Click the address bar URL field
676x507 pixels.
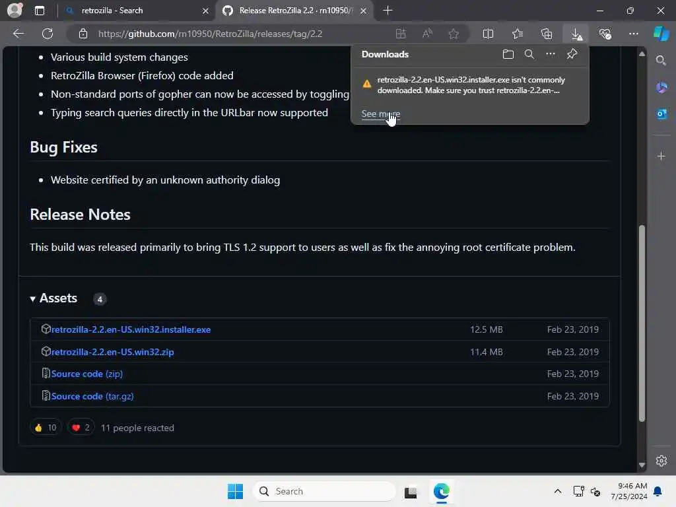(210, 34)
